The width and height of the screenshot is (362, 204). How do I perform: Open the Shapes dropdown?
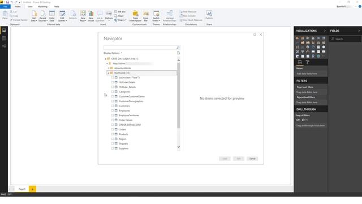coord(120,20)
